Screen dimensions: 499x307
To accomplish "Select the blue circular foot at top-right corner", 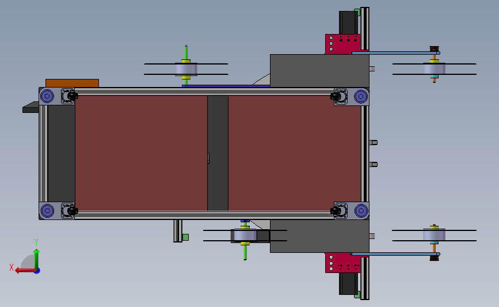I will (x=361, y=96).
